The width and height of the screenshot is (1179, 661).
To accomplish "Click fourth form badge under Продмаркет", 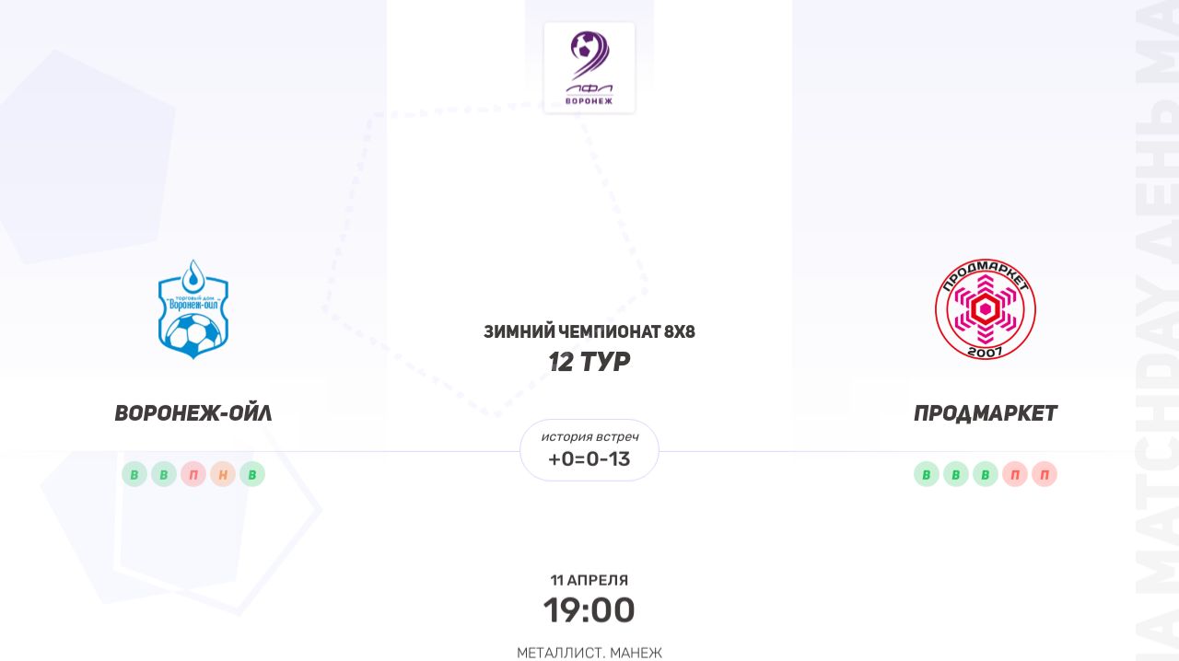I will point(1015,474).
